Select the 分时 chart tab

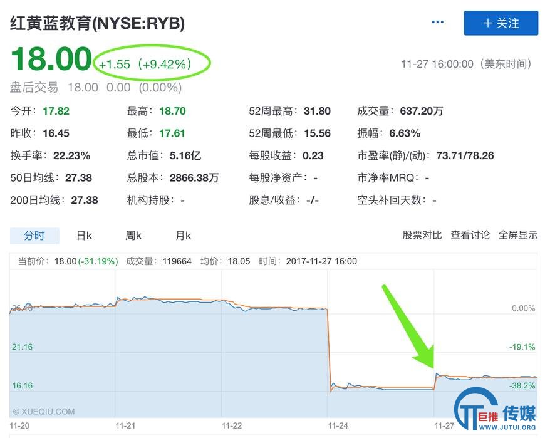(x=34, y=236)
